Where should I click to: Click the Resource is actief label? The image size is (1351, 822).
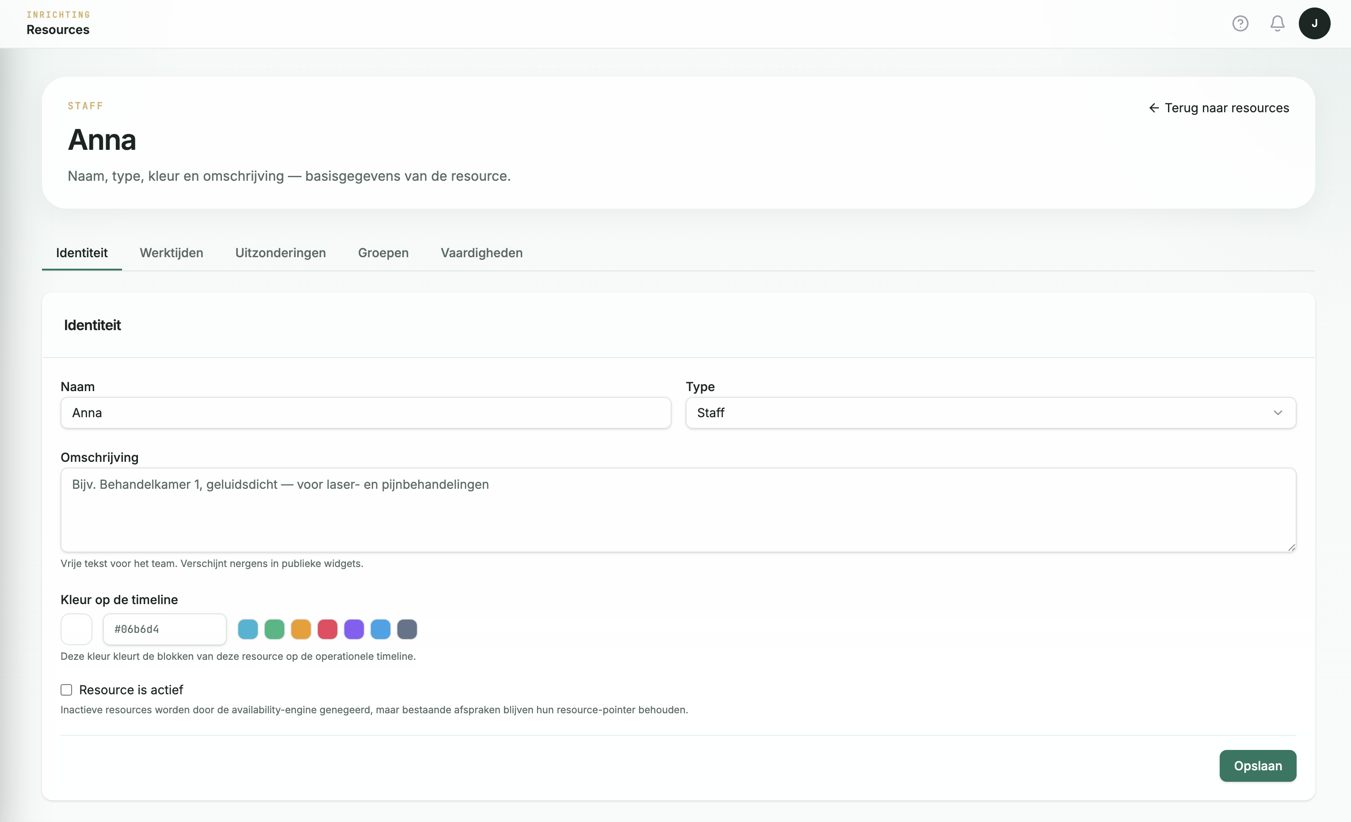(x=131, y=690)
